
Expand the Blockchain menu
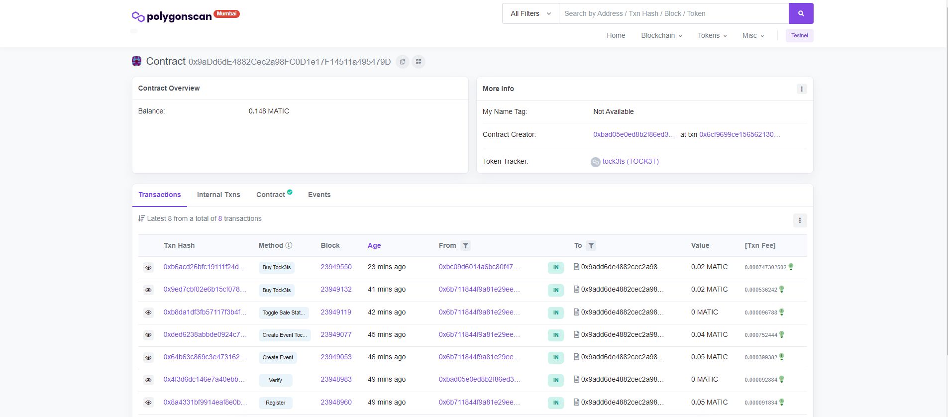[661, 35]
